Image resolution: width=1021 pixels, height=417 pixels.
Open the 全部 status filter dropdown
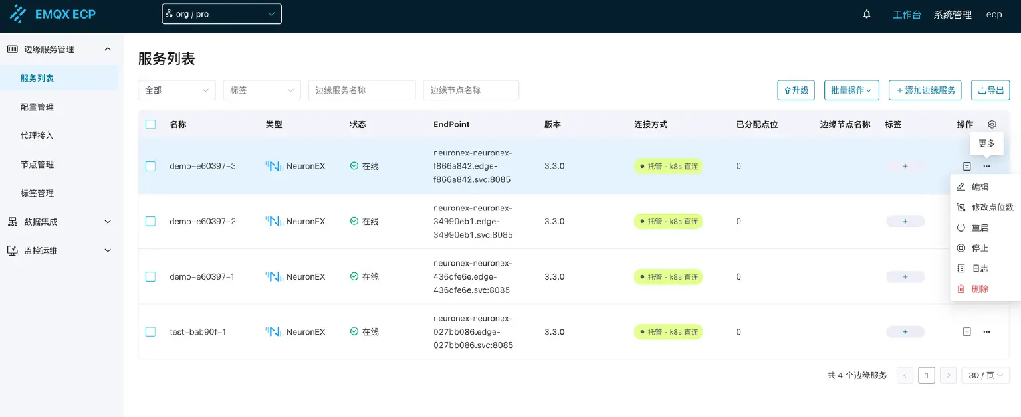(x=176, y=90)
